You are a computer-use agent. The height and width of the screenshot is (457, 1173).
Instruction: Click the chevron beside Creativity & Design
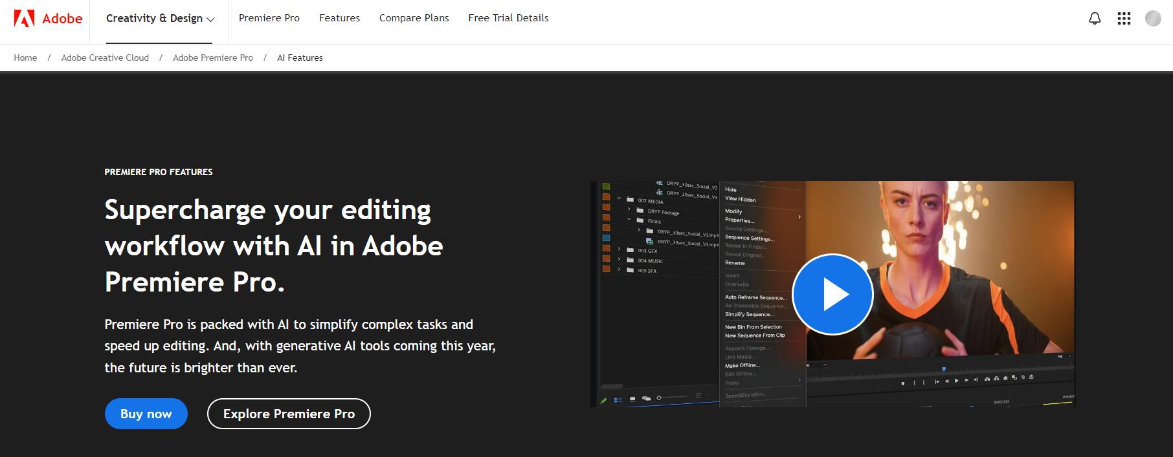tap(210, 19)
